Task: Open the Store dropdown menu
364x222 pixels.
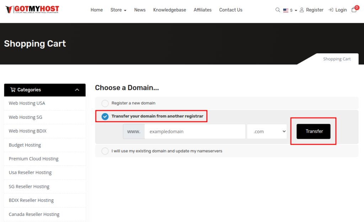Action: pos(118,10)
